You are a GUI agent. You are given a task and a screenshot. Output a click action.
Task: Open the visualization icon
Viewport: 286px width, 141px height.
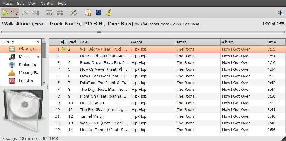pyautogui.click(x=99, y=13)
